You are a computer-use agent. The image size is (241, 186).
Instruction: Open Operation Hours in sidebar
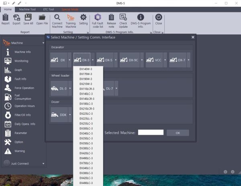click(25, 106)
